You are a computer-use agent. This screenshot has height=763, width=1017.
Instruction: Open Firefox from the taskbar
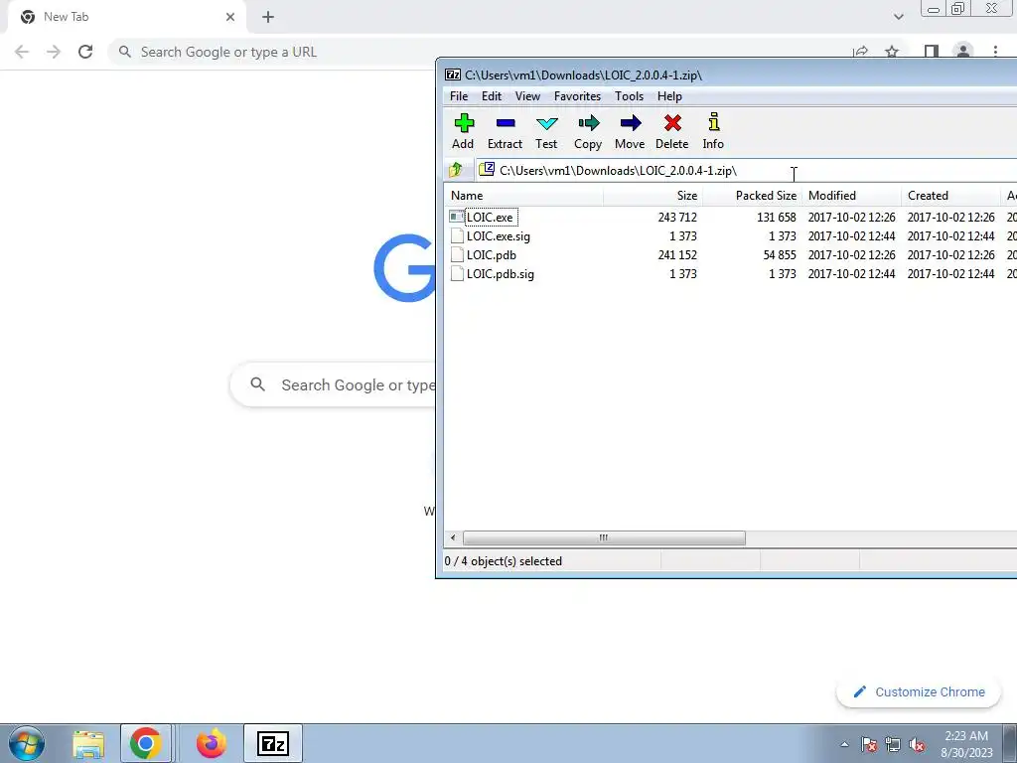pyautogui.click(x=212, y=743)
